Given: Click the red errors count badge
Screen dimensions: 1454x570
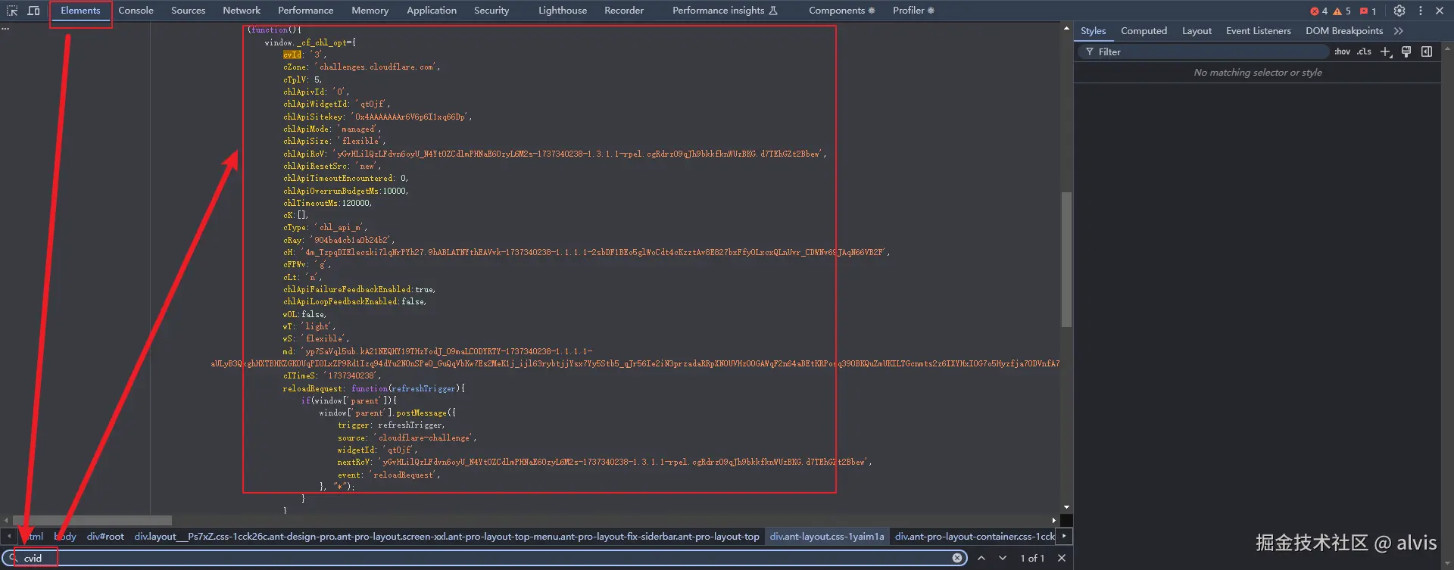Looking at the screenshot, I should point(1318,11).
